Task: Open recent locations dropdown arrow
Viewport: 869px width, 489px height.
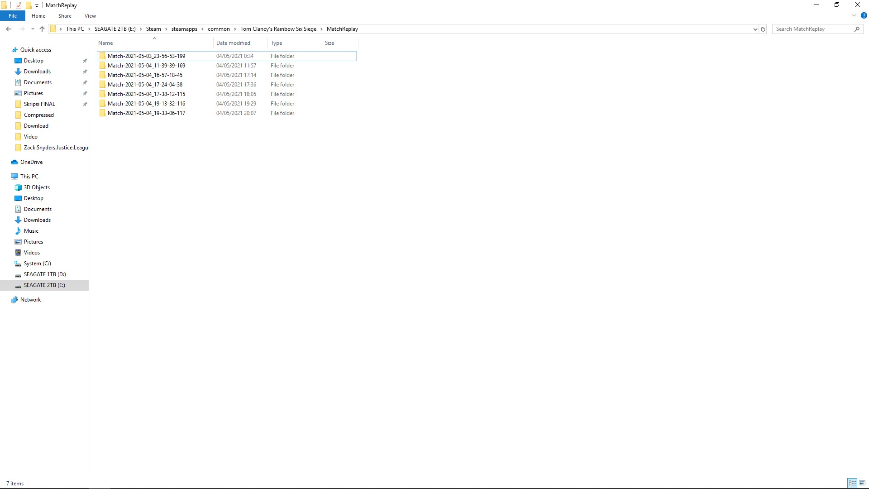Action: pos(33,29)
